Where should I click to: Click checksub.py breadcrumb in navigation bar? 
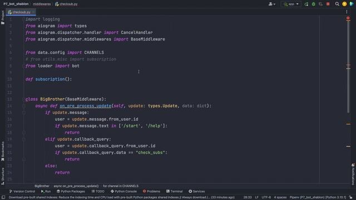point(66,4)
